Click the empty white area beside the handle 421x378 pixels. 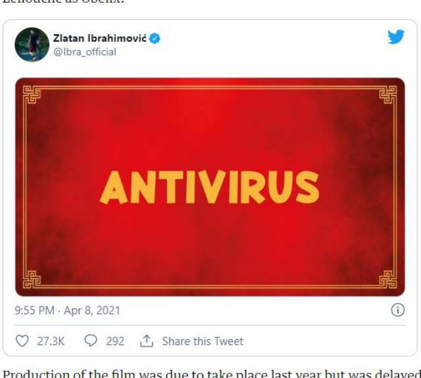click(x=241, y=52)
